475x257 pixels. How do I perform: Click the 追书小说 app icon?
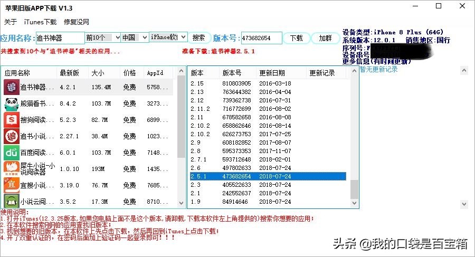(x=12, y=136)
